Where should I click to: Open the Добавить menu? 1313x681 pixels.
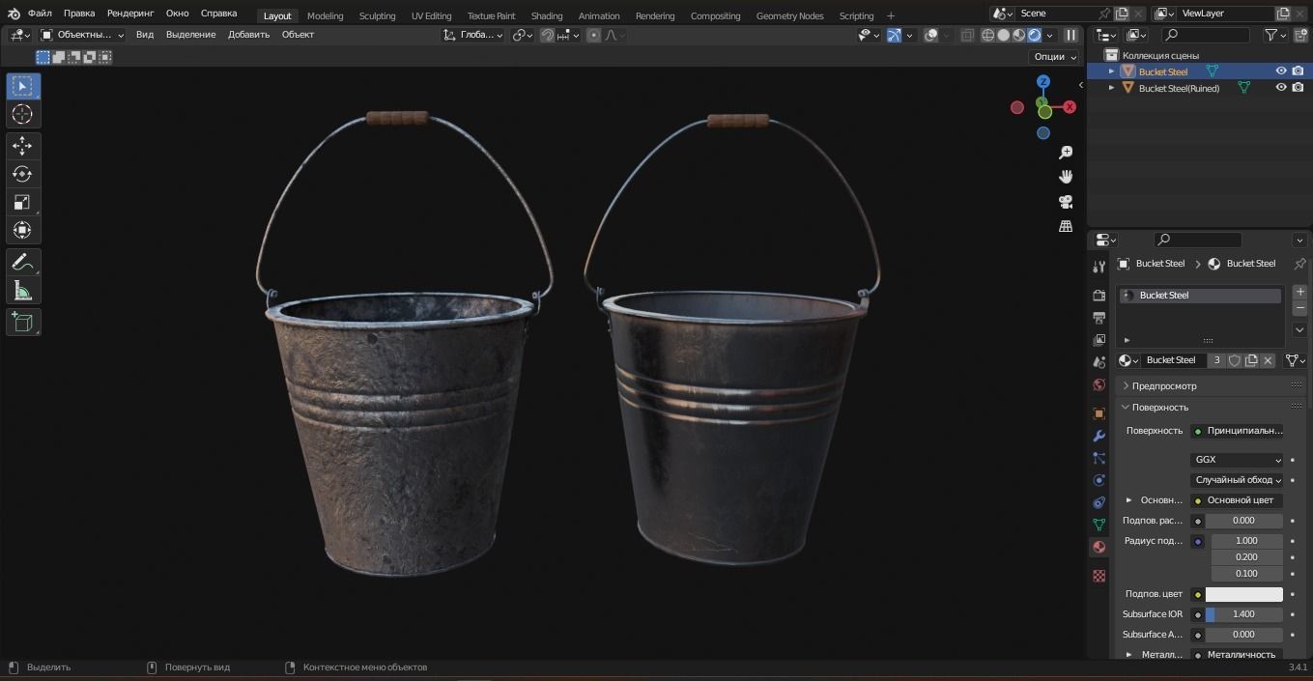pos(249,35)
